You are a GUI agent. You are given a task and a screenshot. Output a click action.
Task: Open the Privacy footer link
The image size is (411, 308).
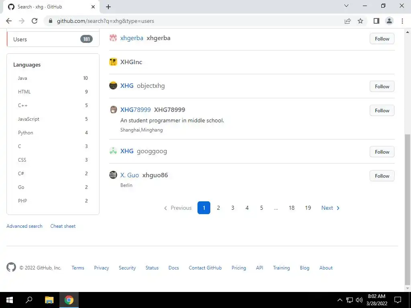pos(102,267)
